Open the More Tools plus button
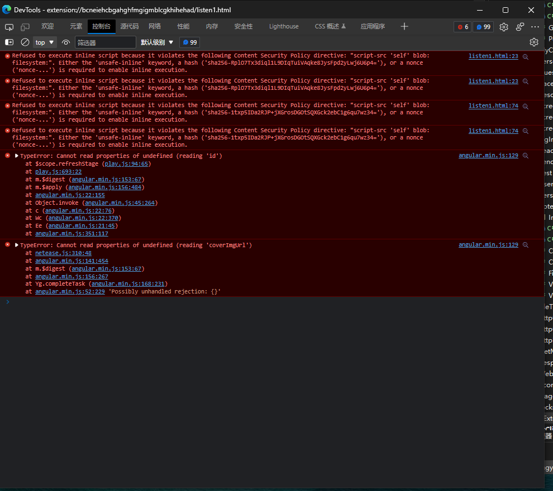This screenshot has width=553, height=491. [404, 26]
